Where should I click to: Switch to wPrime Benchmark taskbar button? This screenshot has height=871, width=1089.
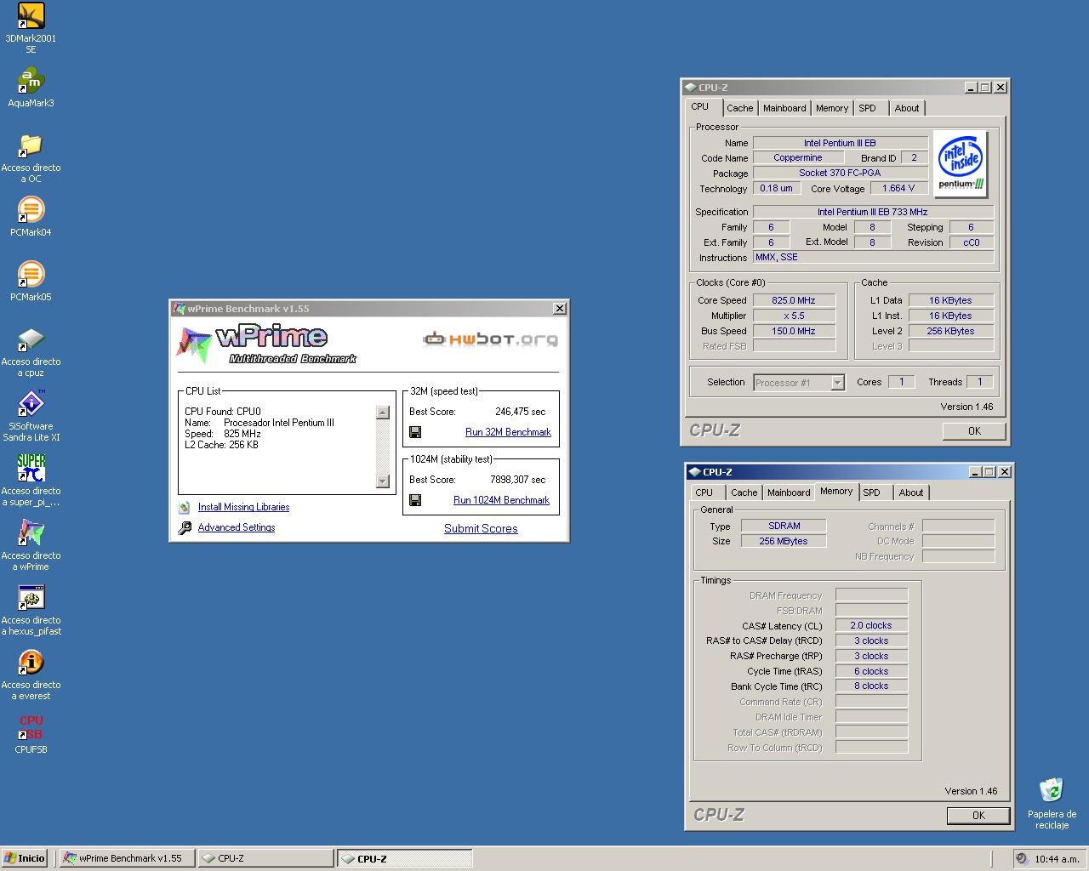pyautogui.click(x=127, y=858)
